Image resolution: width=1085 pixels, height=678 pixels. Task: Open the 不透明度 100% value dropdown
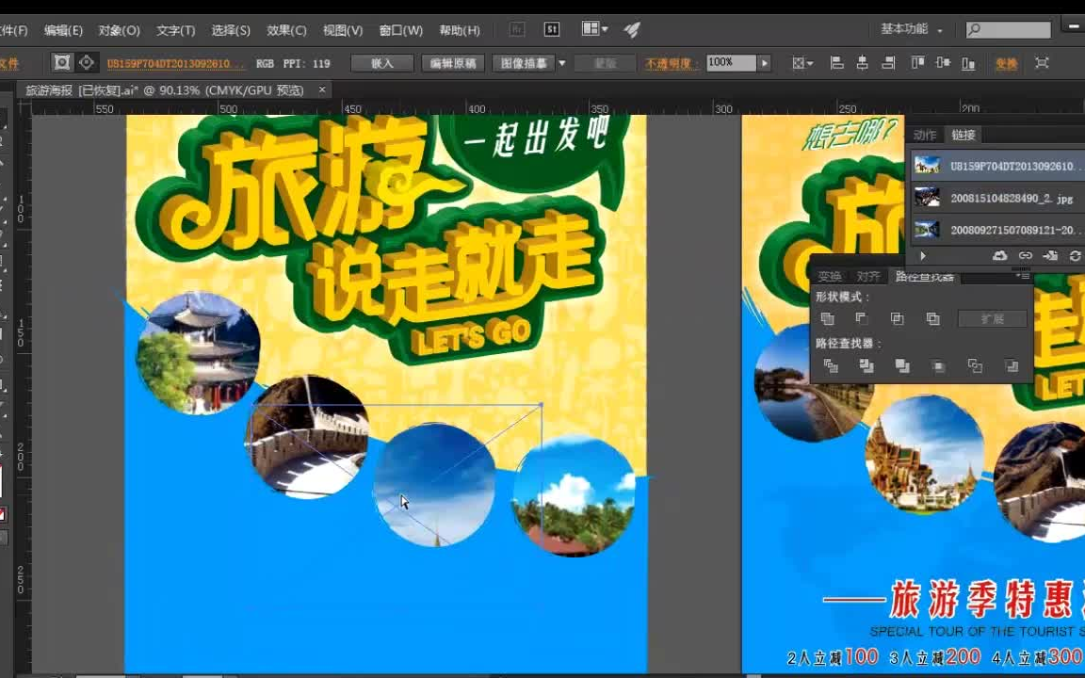[x=765, y=63]
